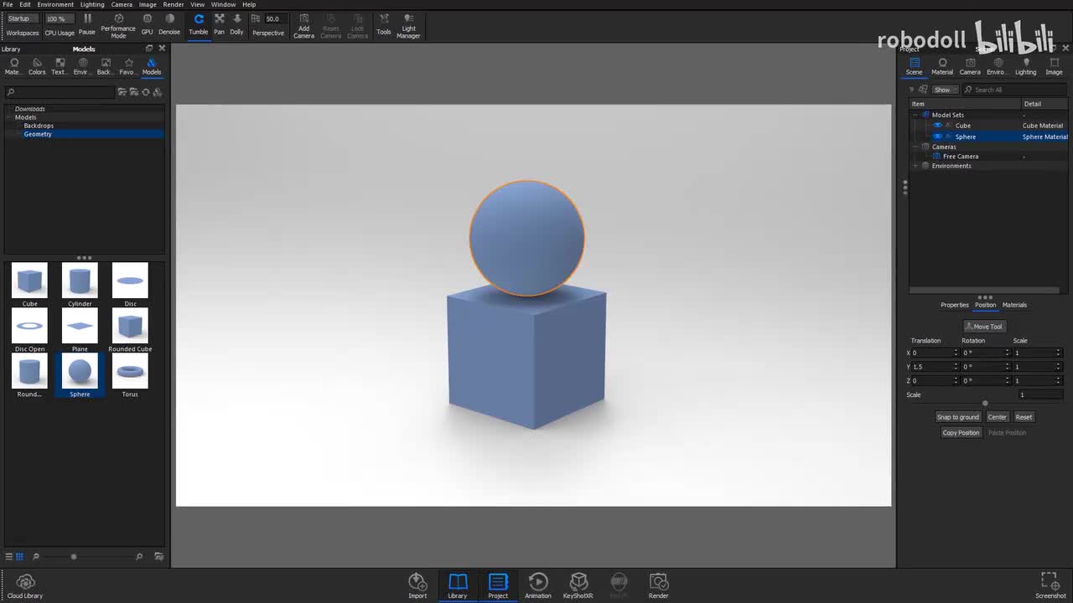Activate the Move Tool
The width and height of the screenshot is (1073, 603).
984,327
